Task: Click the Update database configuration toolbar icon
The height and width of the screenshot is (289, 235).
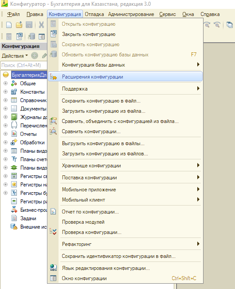Action: (31, 36)
